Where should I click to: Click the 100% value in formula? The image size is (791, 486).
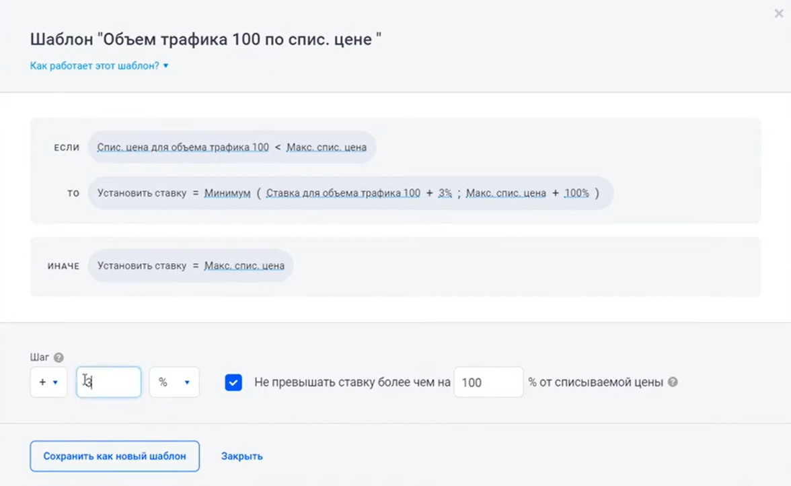coord(576,193)
